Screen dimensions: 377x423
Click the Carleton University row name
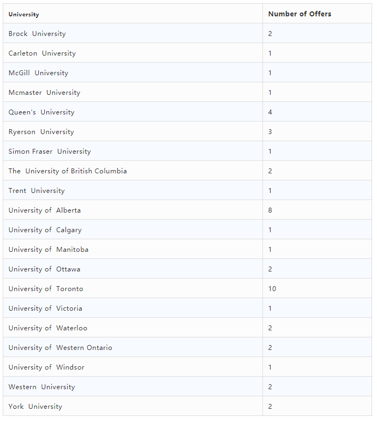[x=42, y=53]
